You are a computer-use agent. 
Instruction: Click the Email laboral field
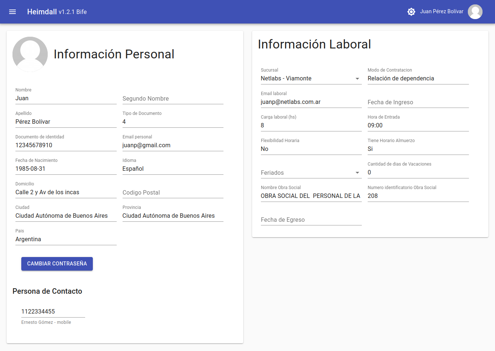(311, 102)
